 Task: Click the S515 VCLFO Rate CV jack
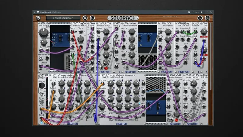point(186,91)
